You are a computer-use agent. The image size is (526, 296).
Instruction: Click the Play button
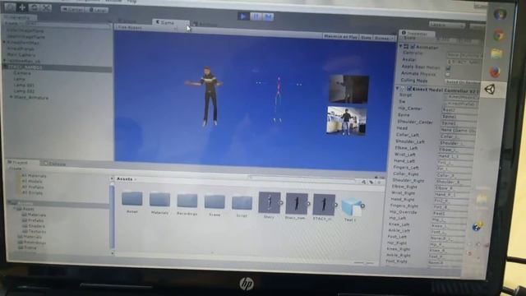tap(243, 16)
